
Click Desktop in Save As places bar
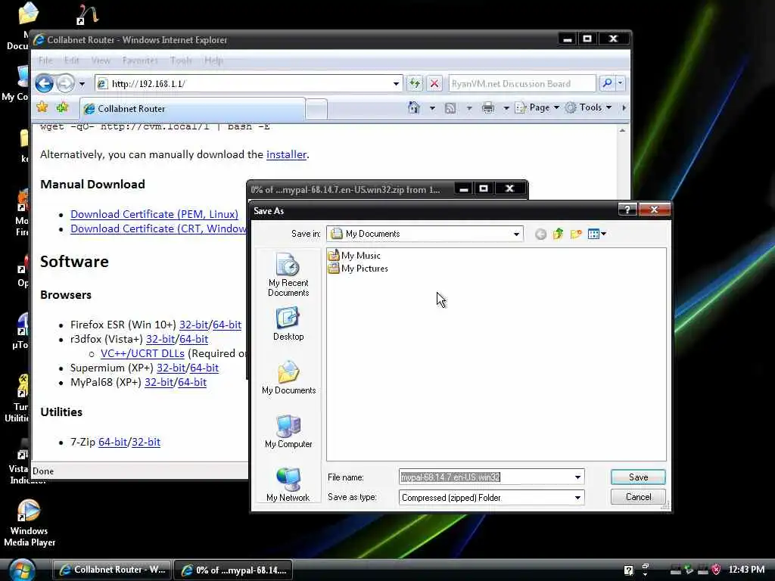[x=288, y=324]
